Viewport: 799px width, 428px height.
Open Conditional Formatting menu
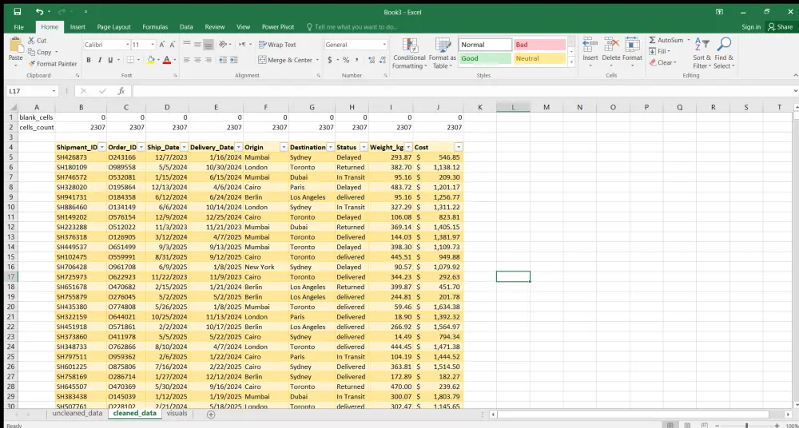(x=410, y=53)
